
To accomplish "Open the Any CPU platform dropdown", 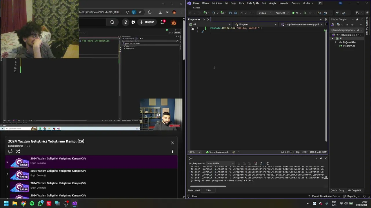I will pos(282,13).
